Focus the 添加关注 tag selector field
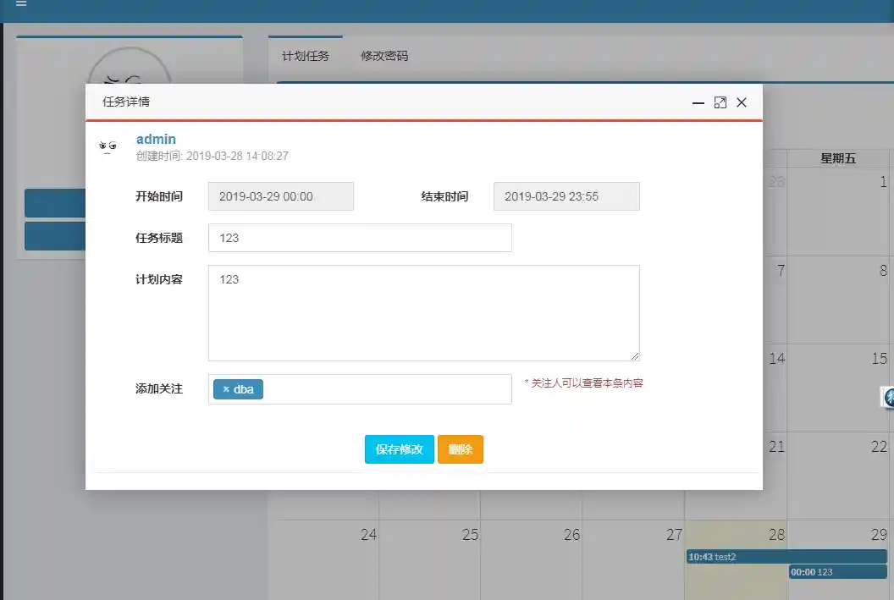Viewport: 894px width, 600px height. coord(385,389)
